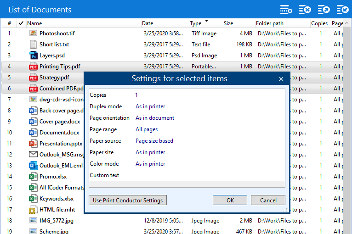
Task: Click the clear list icon
Action: coord(305,9)
